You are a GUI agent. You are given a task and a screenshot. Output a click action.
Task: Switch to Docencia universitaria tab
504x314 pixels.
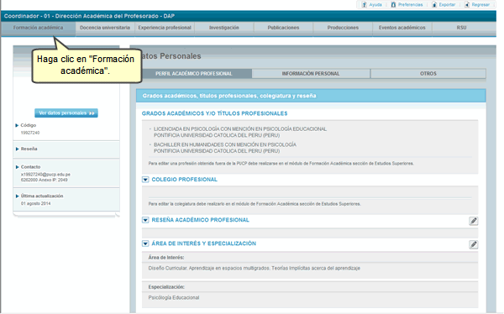tap(105, 28)
